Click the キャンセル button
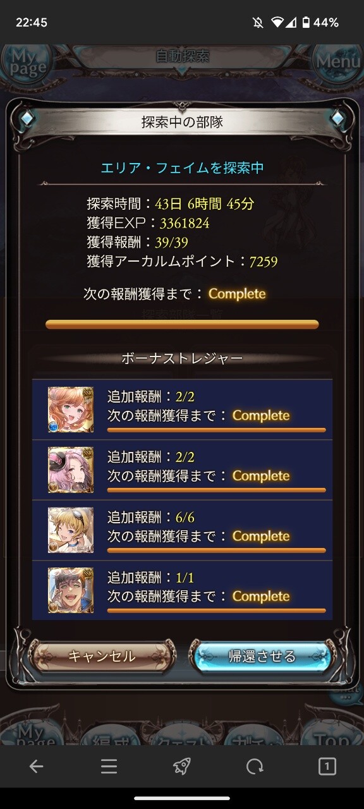The width and height of the screenshot is (364, 809). (x=102, y=656)
